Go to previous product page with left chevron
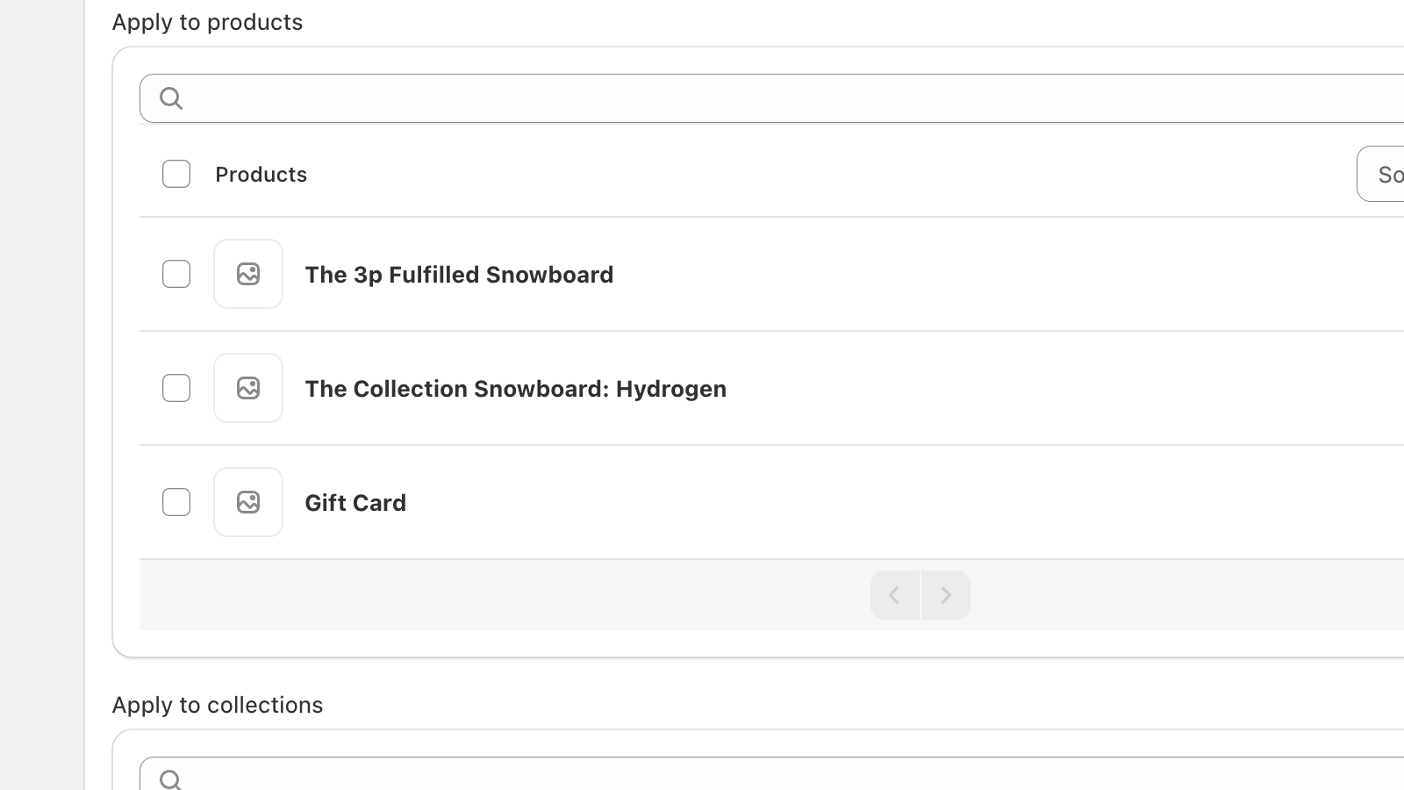Screen dimensions: 1404x790 tap(894, 594)
